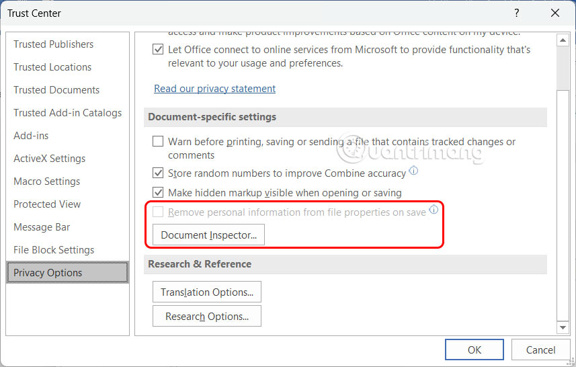Click the scrollbar down arrow
The height and width of the screenshot is (367, 576).
[563, 327]
